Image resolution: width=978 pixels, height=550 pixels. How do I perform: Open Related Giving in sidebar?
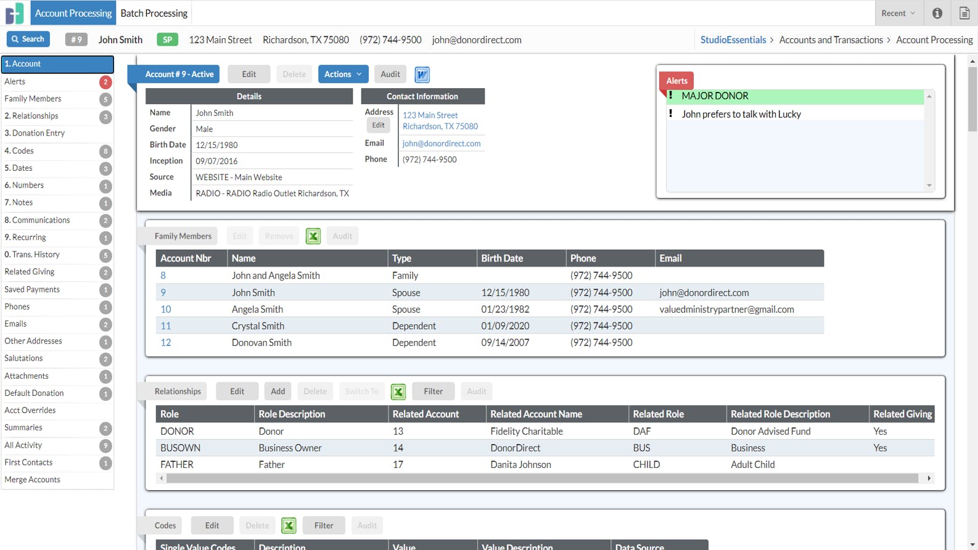click(57, 272)
